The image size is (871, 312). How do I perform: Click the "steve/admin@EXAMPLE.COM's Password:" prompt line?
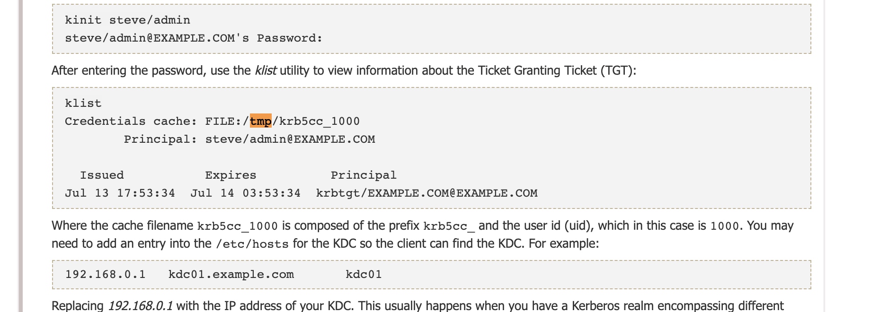[193, 38]
